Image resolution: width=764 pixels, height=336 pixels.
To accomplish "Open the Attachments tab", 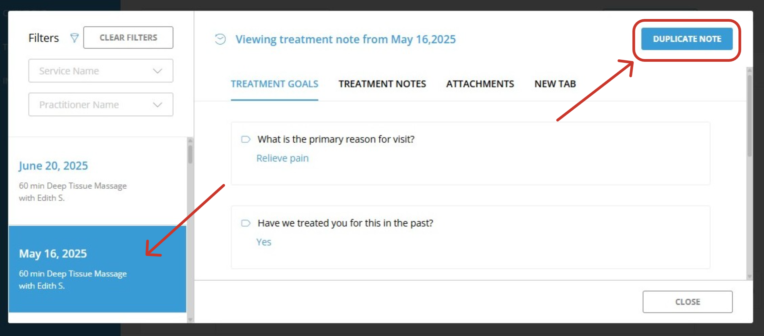I will (x=480, y=84).
